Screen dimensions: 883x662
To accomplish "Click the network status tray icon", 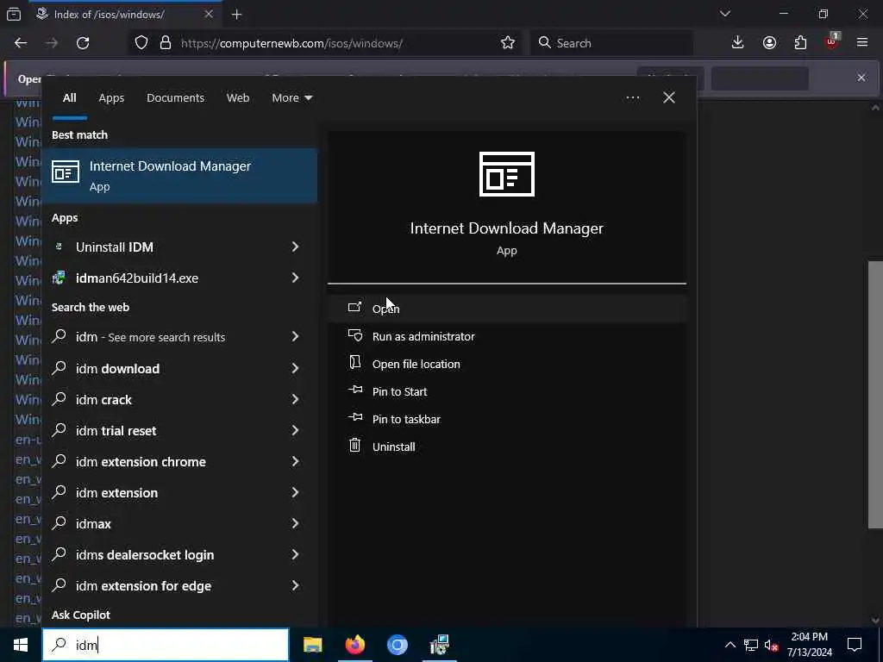I will coord(751,645).
